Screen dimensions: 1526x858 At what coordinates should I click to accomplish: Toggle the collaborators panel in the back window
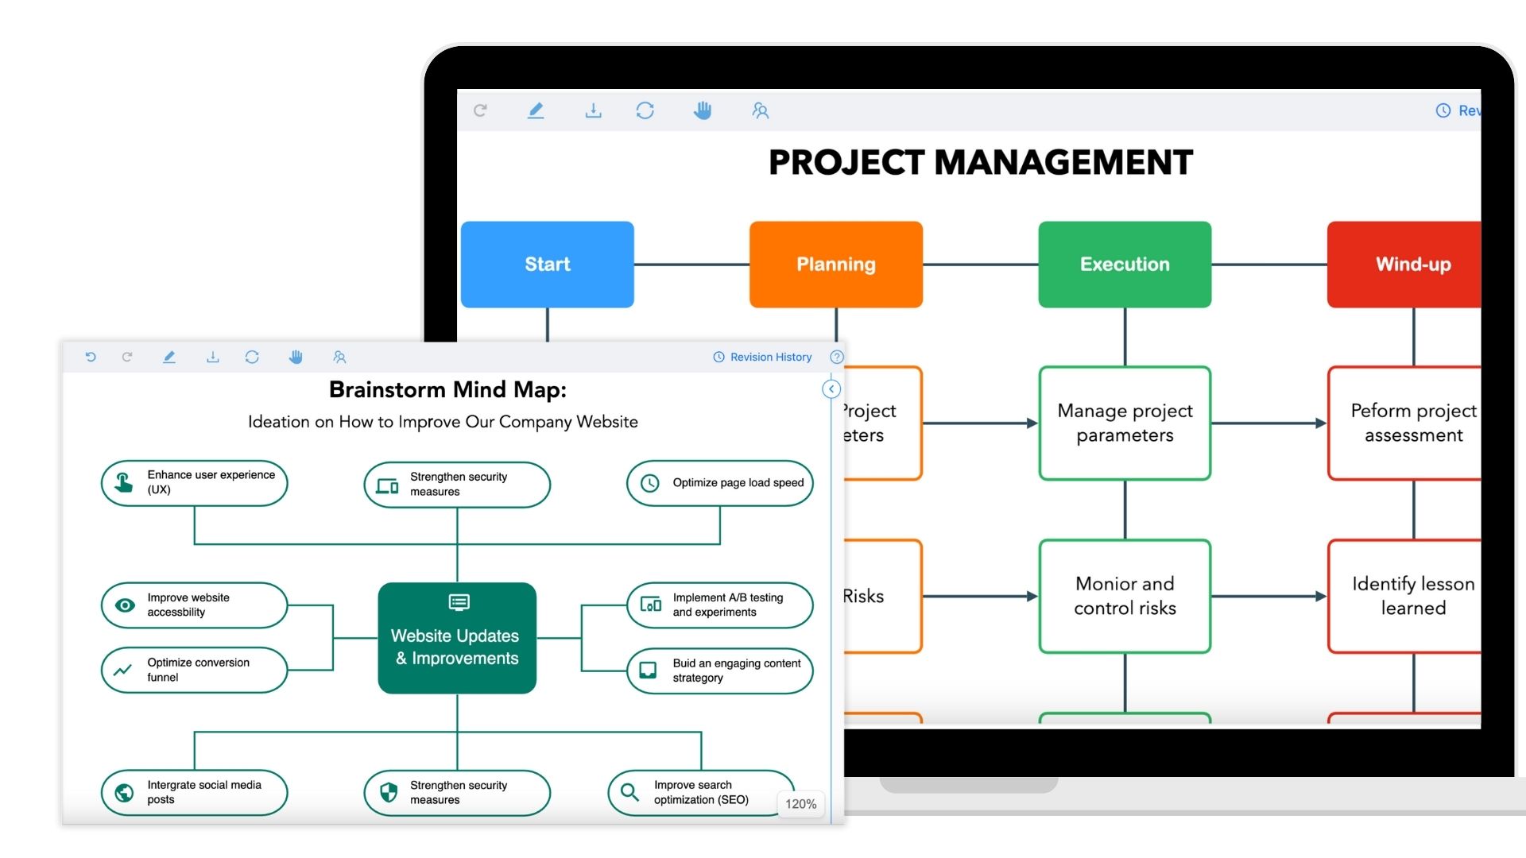761,111
